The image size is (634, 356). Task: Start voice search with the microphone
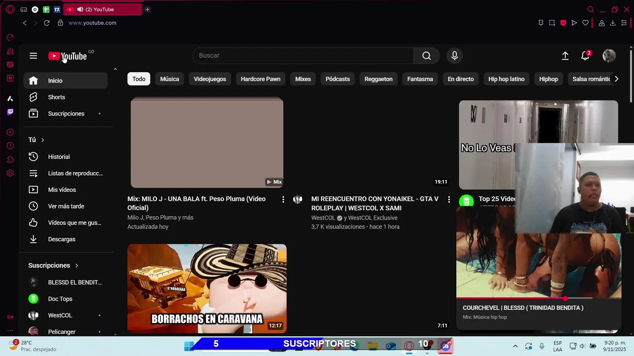tap(455, 56)
